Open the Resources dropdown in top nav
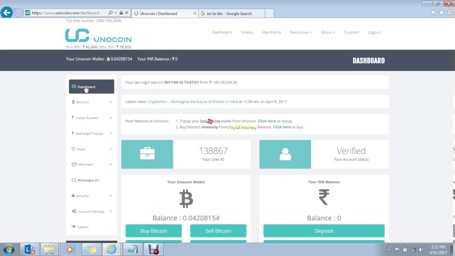 301,32
